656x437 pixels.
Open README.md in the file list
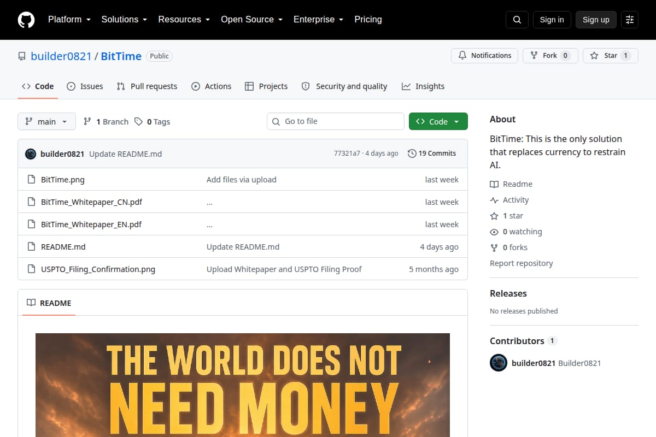pyautogui.click(x=63, y=247)
